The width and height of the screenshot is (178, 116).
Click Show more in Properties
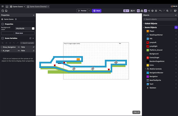coord(18,33)
